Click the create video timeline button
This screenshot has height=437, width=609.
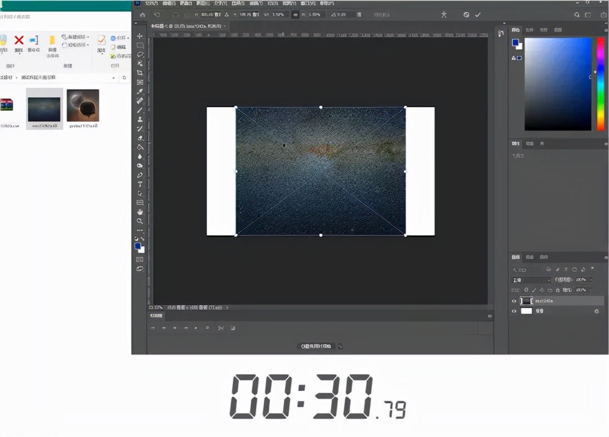tap(316, 346)
